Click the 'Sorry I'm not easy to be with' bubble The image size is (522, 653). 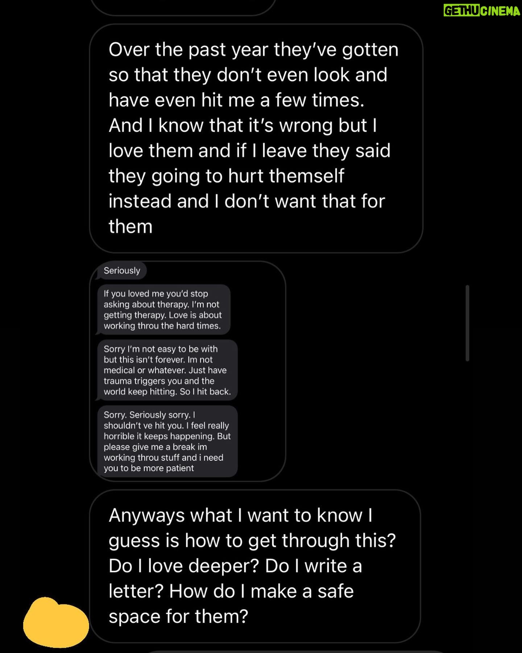[167, 370]
